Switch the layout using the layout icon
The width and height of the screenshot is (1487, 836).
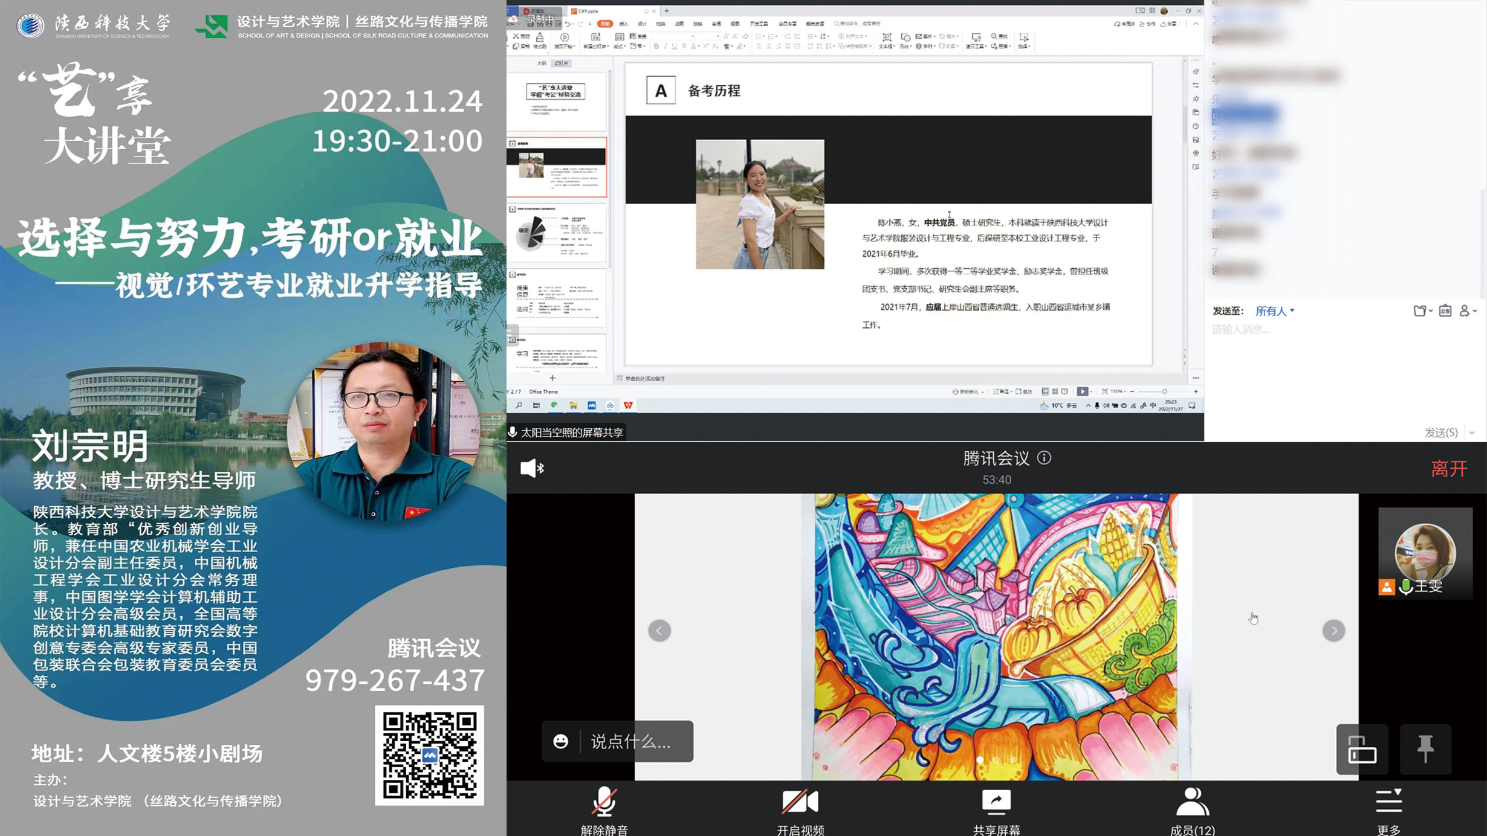1362,749
